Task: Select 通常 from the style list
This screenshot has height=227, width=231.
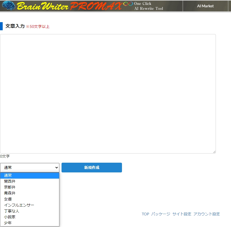Action: point(8,175)
